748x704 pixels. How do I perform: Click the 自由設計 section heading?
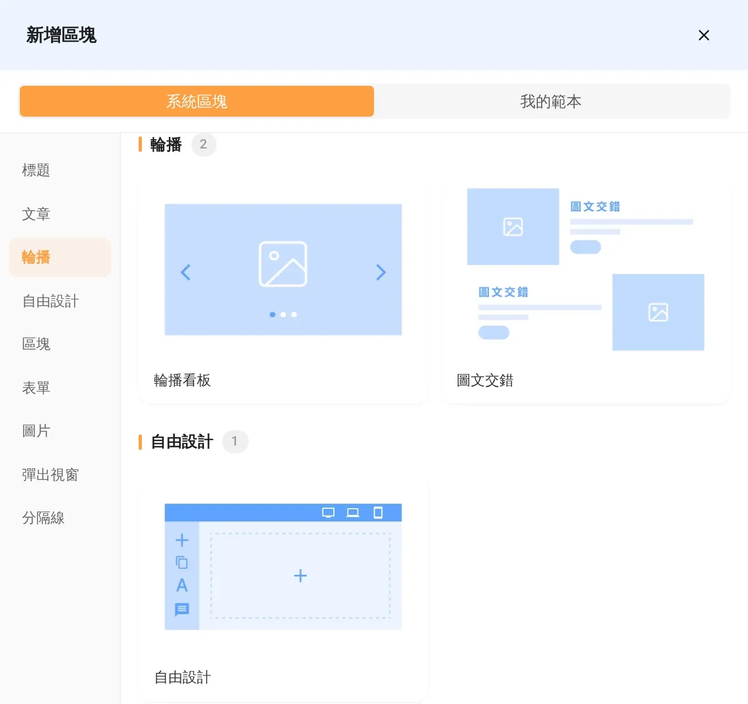pos(182,442)
